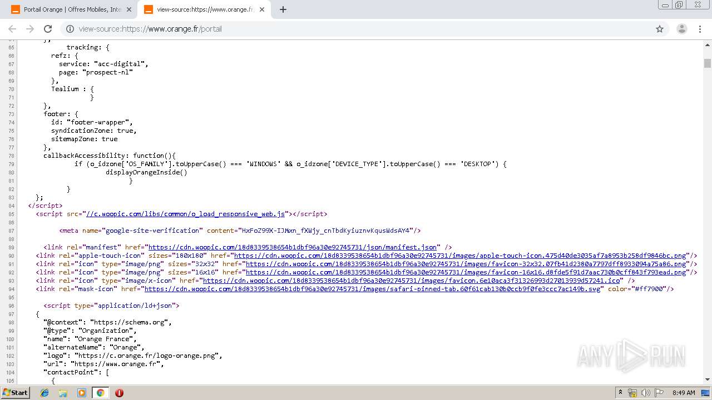
Task: Click the '"contactPoint": [' line
Action: point(76,372)
